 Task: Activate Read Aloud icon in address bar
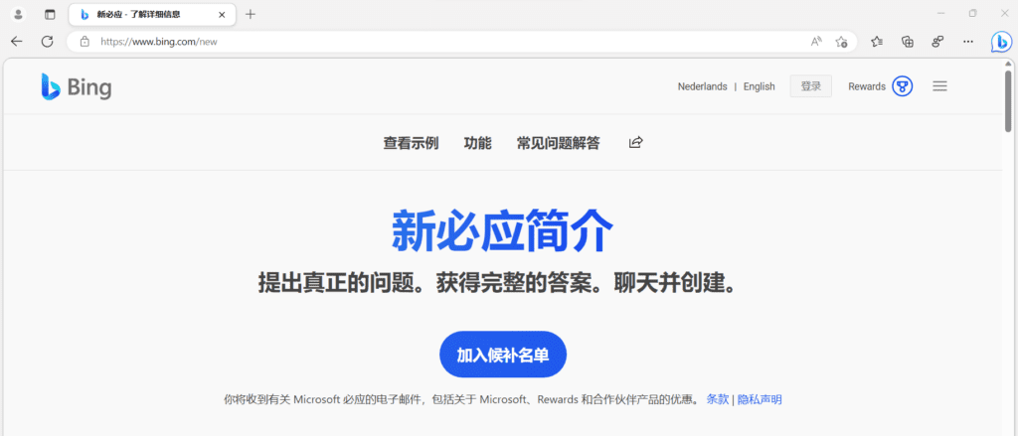[816, 42]
